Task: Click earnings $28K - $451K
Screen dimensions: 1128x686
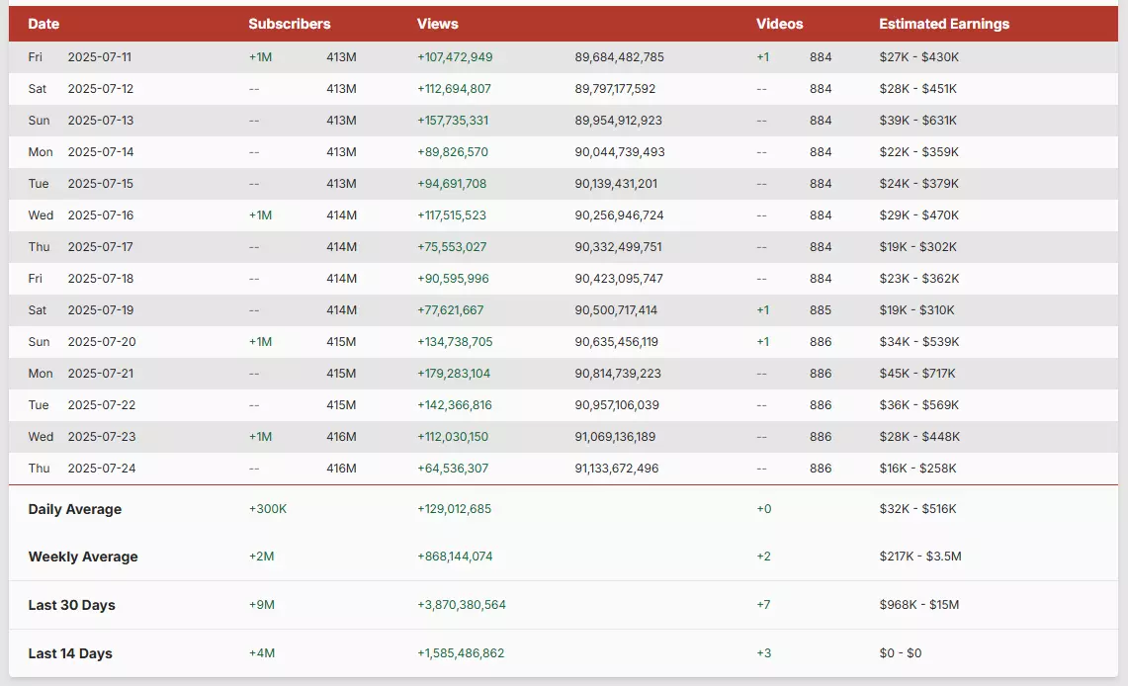Action: (x=918, y=88)
